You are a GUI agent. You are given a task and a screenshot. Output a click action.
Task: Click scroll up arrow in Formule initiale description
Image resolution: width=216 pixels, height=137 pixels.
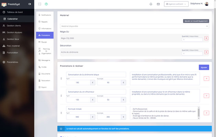point(199,107)
